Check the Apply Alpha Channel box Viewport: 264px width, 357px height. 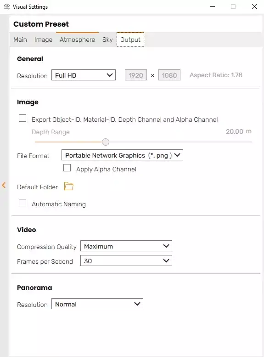(67, 168)
